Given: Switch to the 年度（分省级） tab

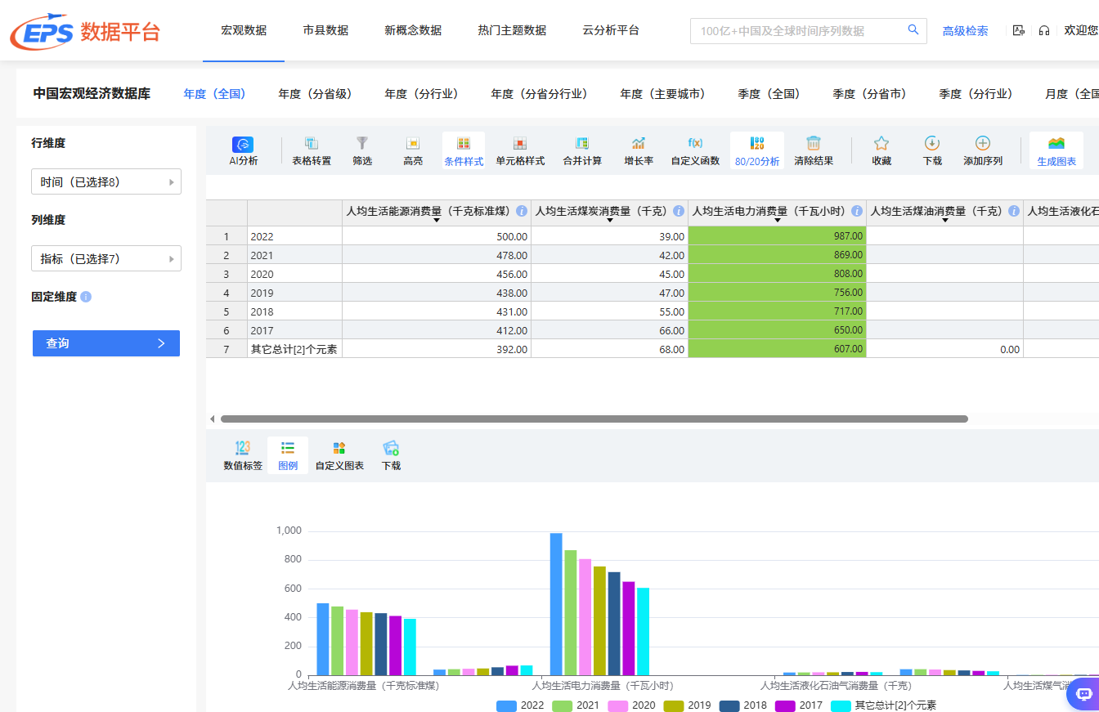Looking at the screenshot, I should (x=315, y=94).
